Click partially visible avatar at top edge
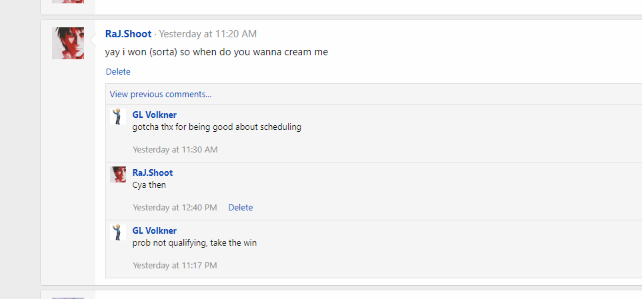 [68, 1]
